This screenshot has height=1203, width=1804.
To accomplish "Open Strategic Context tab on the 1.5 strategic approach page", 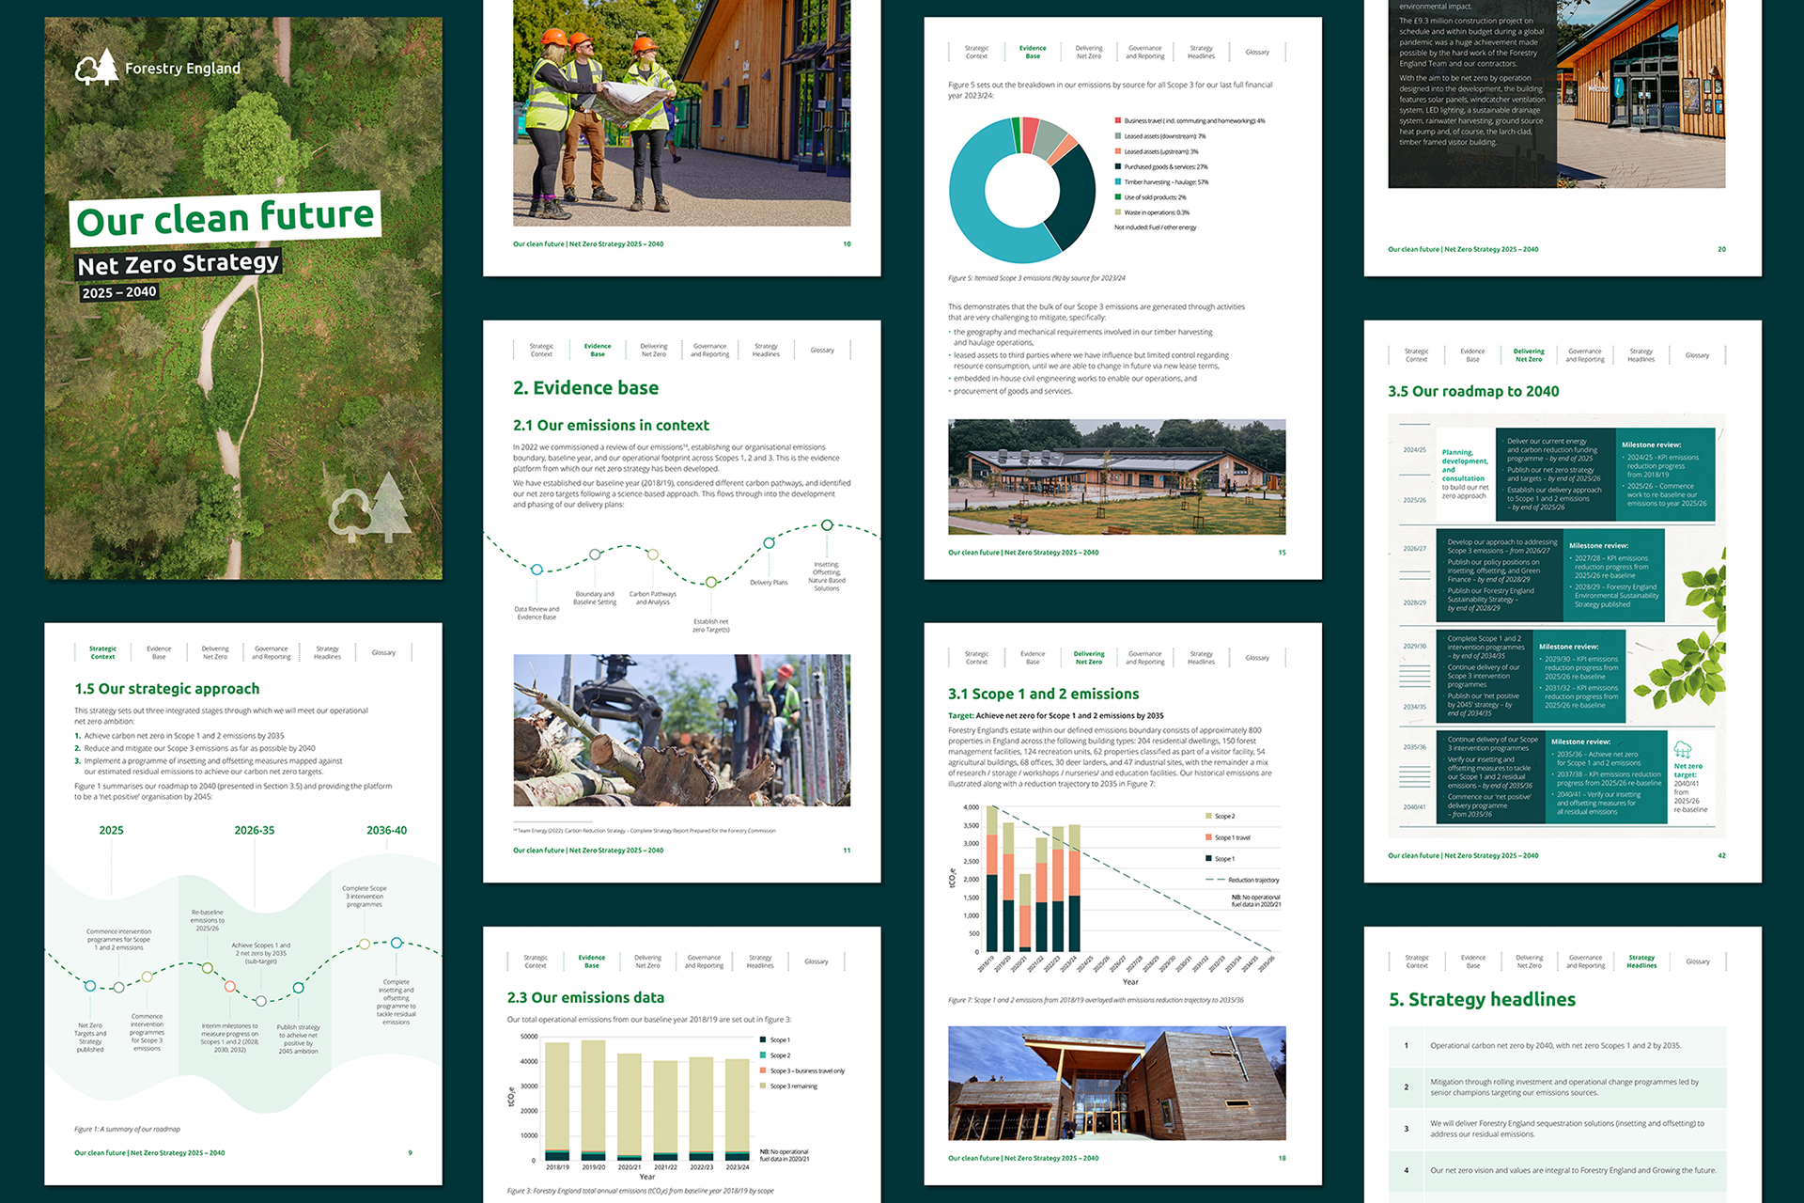I will 102,652.
